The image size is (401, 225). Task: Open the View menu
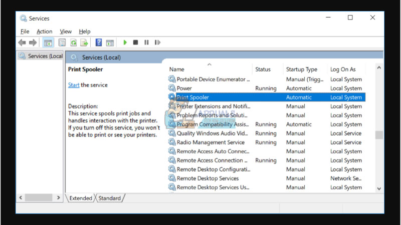point(66,31)
